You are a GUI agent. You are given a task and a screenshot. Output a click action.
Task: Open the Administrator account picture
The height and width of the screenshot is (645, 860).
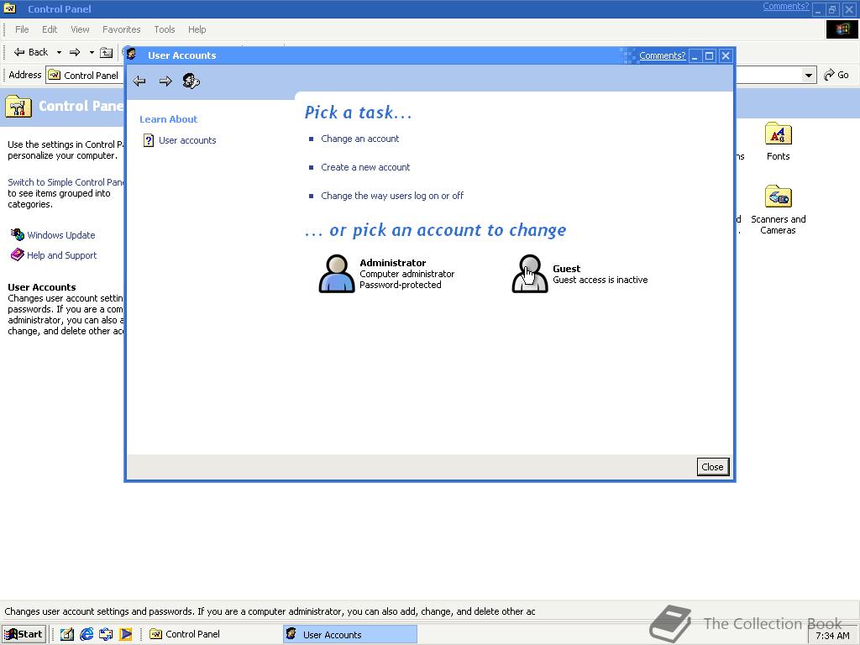pos(337,273)
